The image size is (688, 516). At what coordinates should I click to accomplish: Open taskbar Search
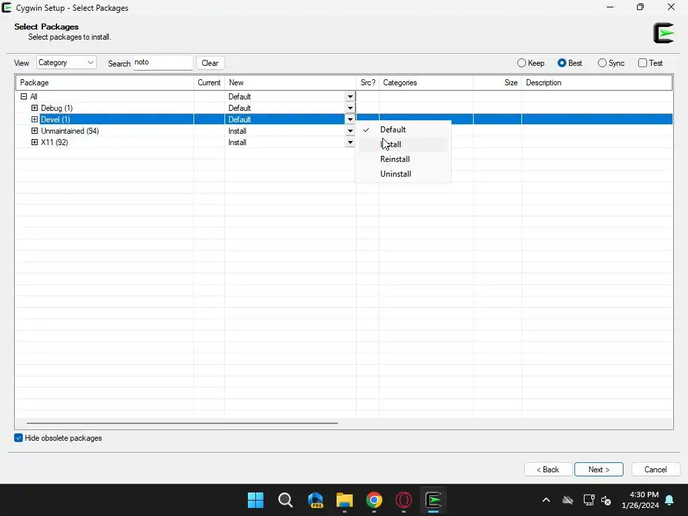pos(285,500)
